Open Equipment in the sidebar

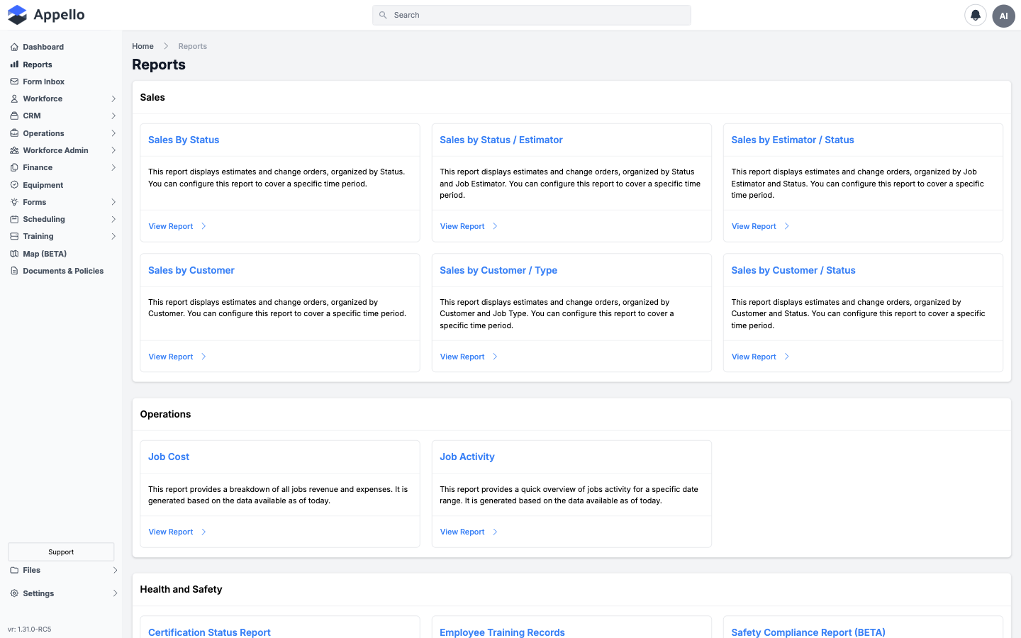pyautogui.click(x=43, y=185)
